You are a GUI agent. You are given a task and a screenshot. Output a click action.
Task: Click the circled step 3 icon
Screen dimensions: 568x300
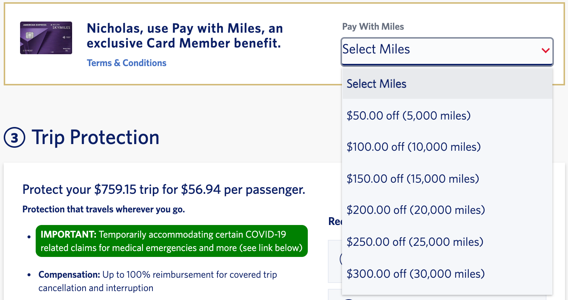[x=14, y=138]
